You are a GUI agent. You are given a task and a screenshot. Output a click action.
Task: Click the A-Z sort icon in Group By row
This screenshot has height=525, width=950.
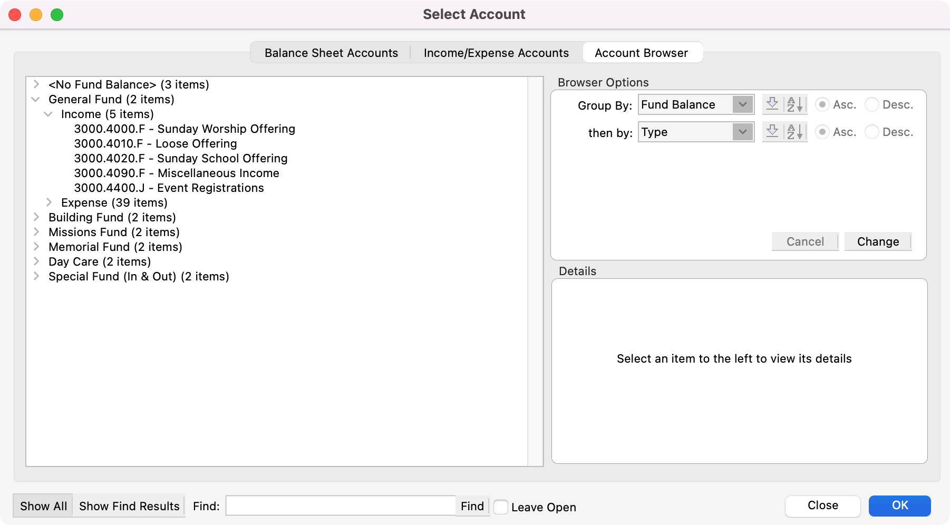(795, 104)
